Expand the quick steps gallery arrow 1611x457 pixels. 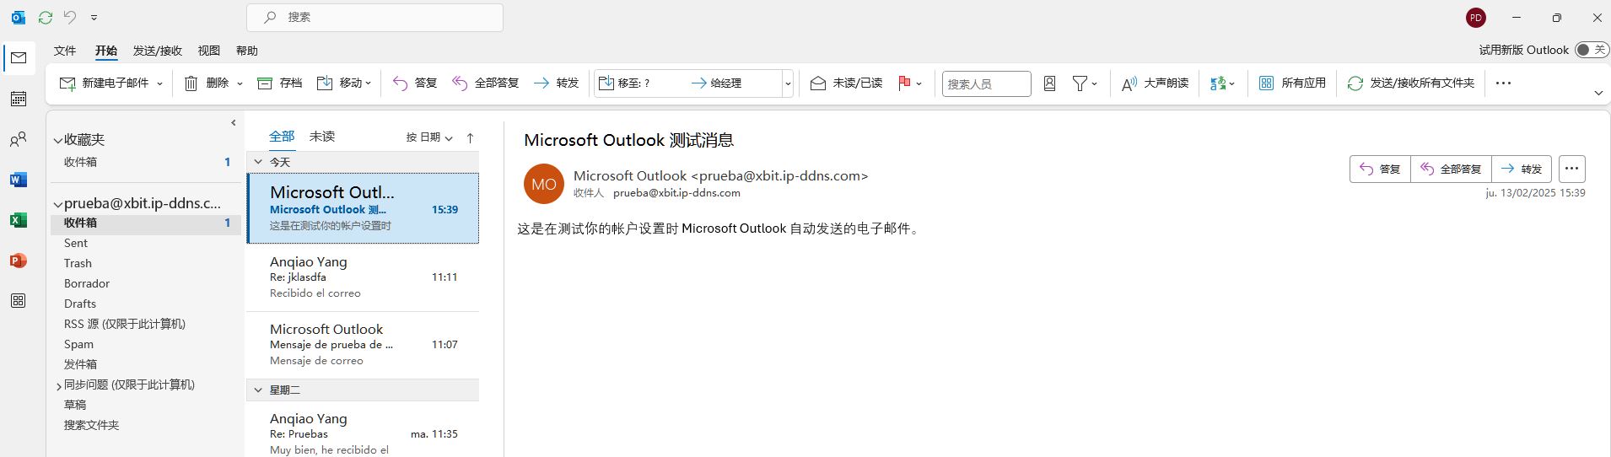[x=788, y=83]
